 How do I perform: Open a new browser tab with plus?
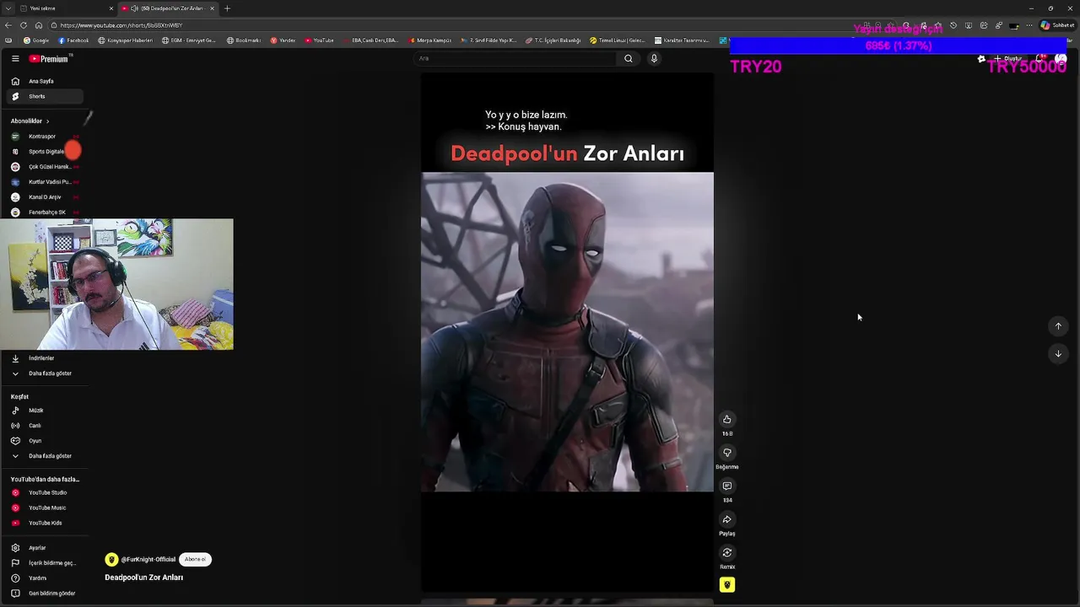[x=227, y=8]
